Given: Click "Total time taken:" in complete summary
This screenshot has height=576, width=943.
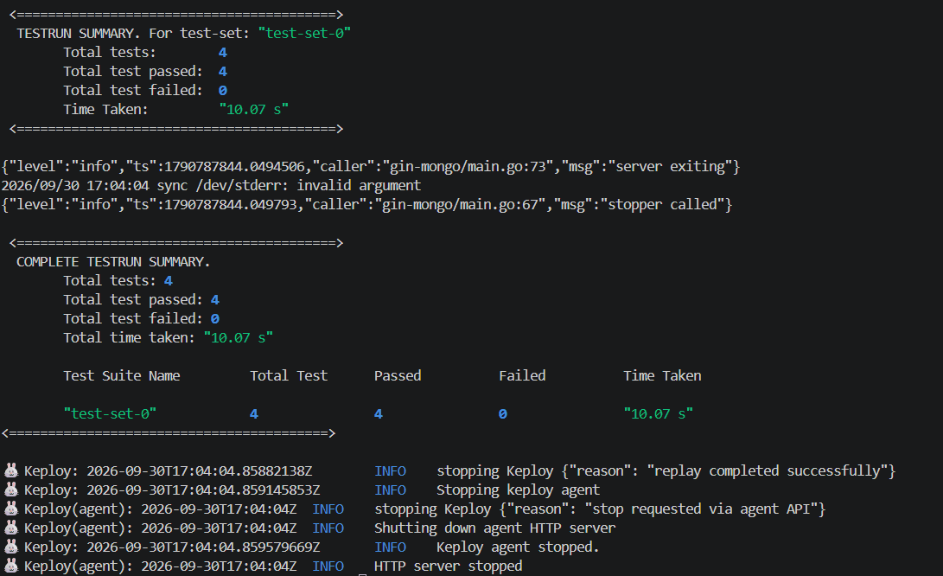Looking at the screenshot, I should [x=130, y=337].
